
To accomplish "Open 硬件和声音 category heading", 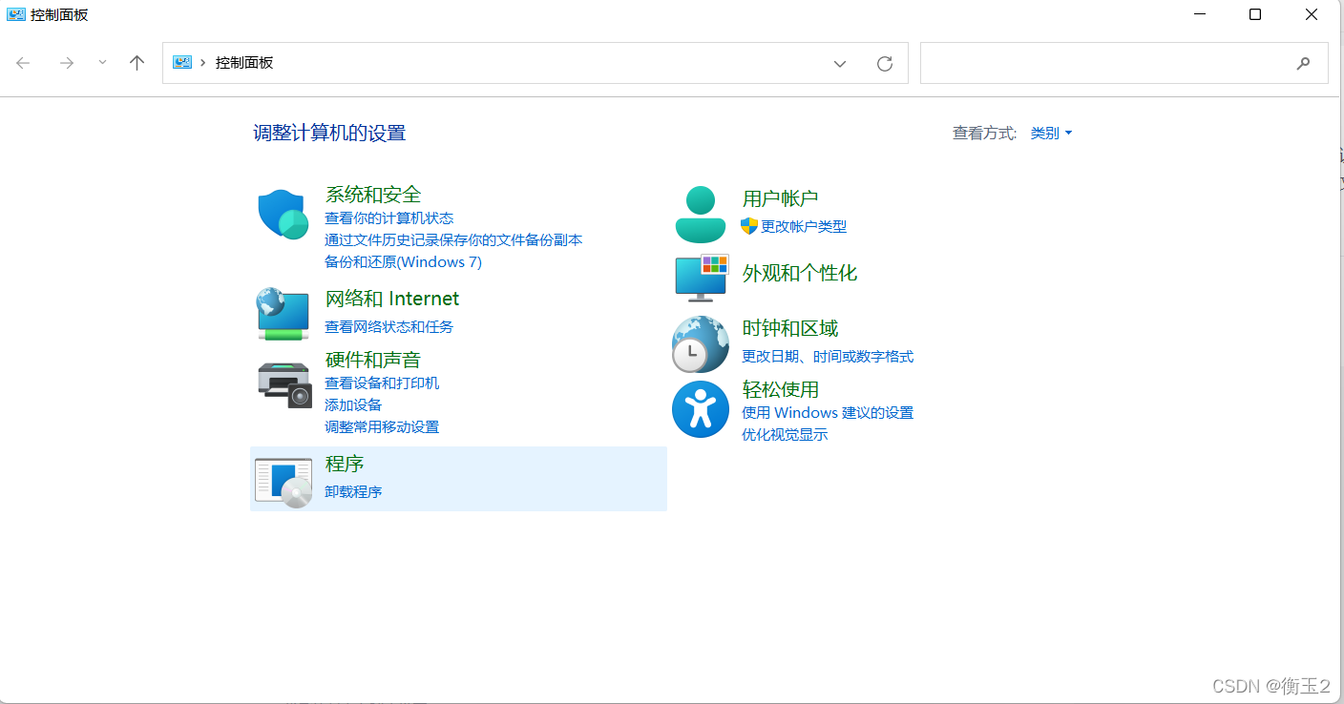I will pyautogui.click(x=372, y=360).
